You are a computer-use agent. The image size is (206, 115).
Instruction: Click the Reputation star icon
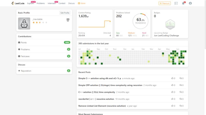(x=19, y=71)
